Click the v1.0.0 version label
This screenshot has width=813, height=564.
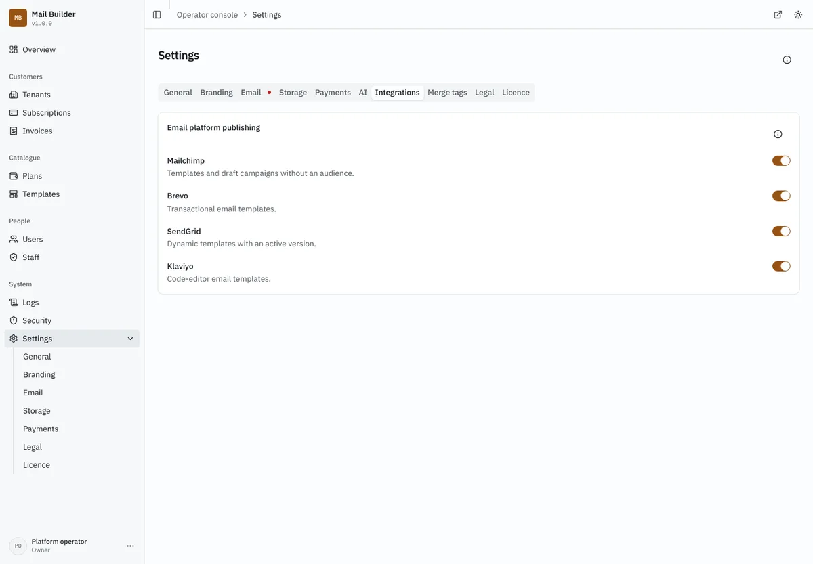(x=42, y=24)
